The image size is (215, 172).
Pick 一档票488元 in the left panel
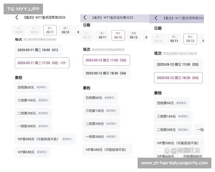(33, 126)
